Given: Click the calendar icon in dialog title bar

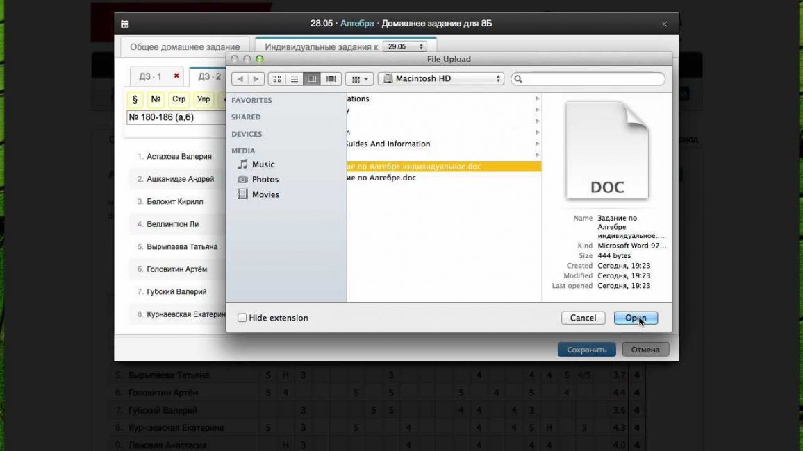Looking at the screenshot, I should pos(124,24).
